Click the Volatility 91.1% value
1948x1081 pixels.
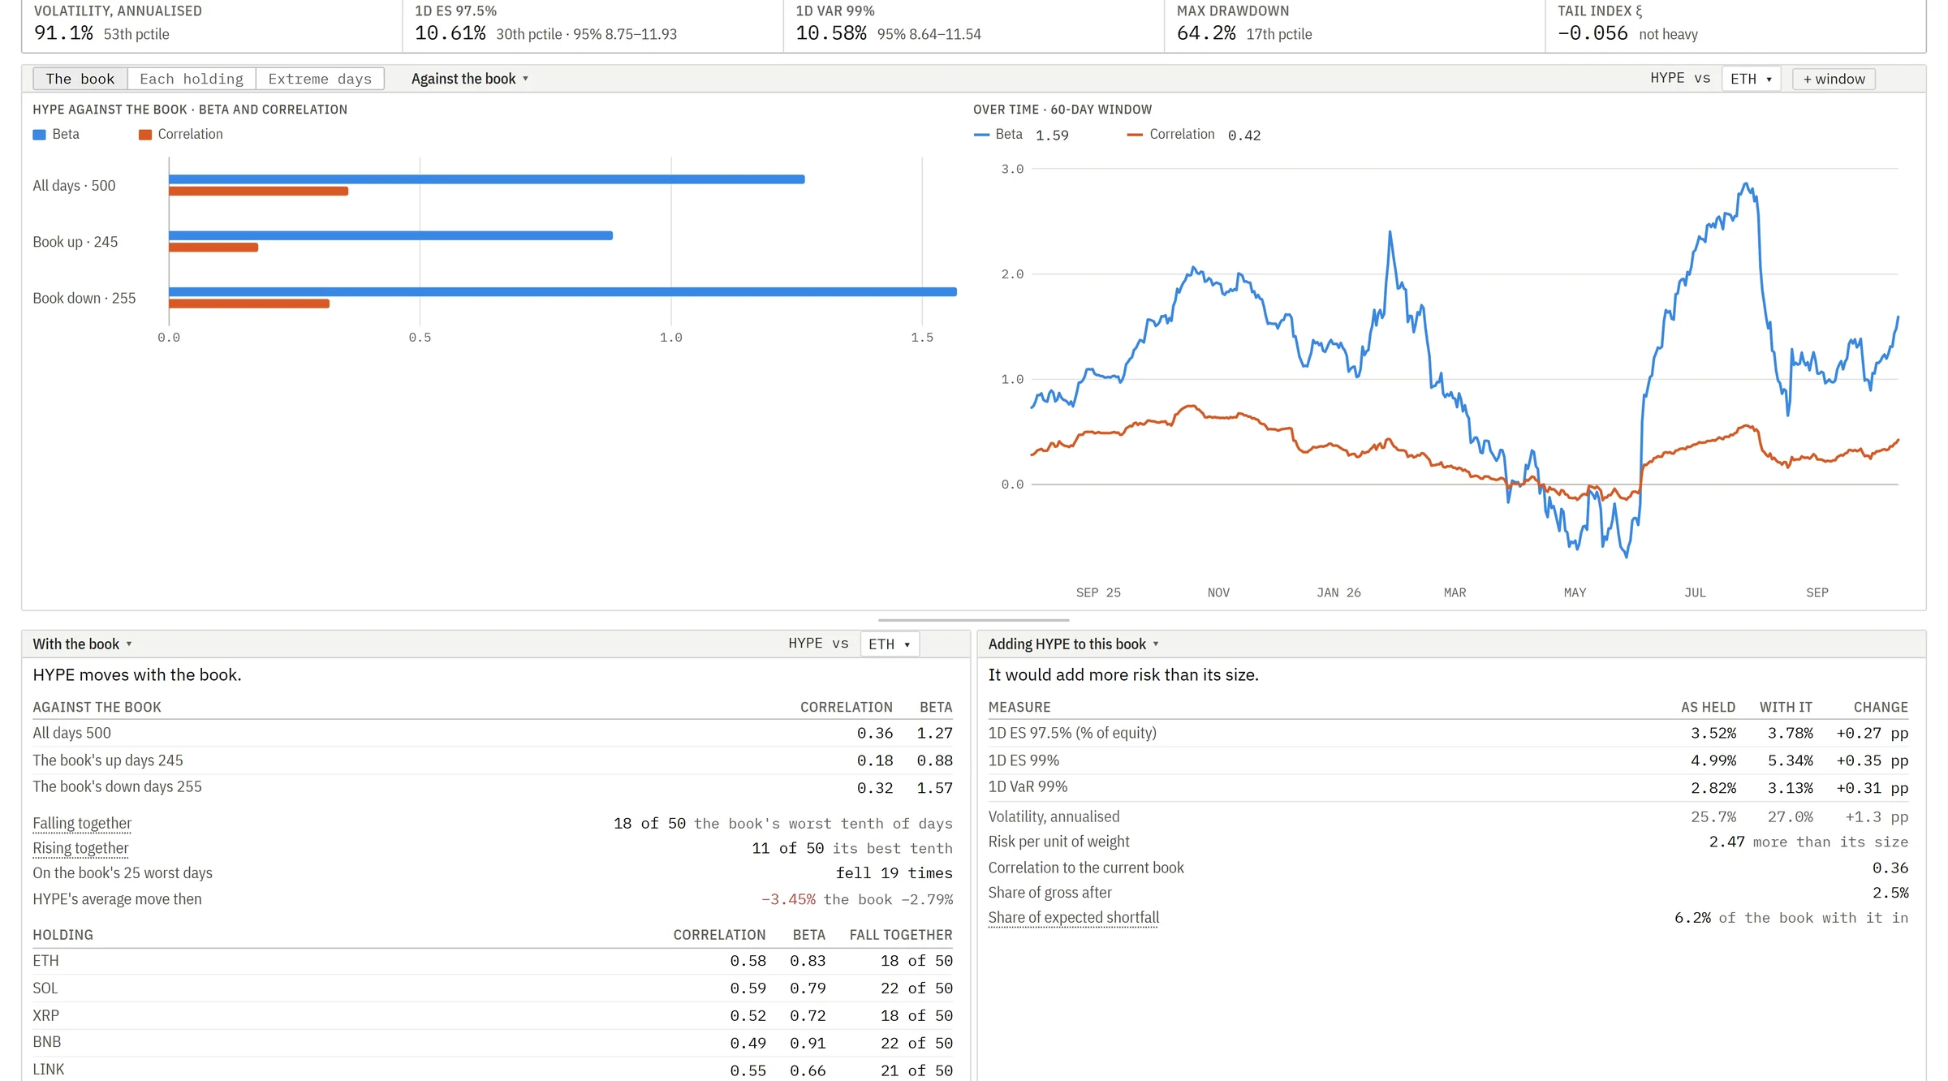click(x=63, y=33)
